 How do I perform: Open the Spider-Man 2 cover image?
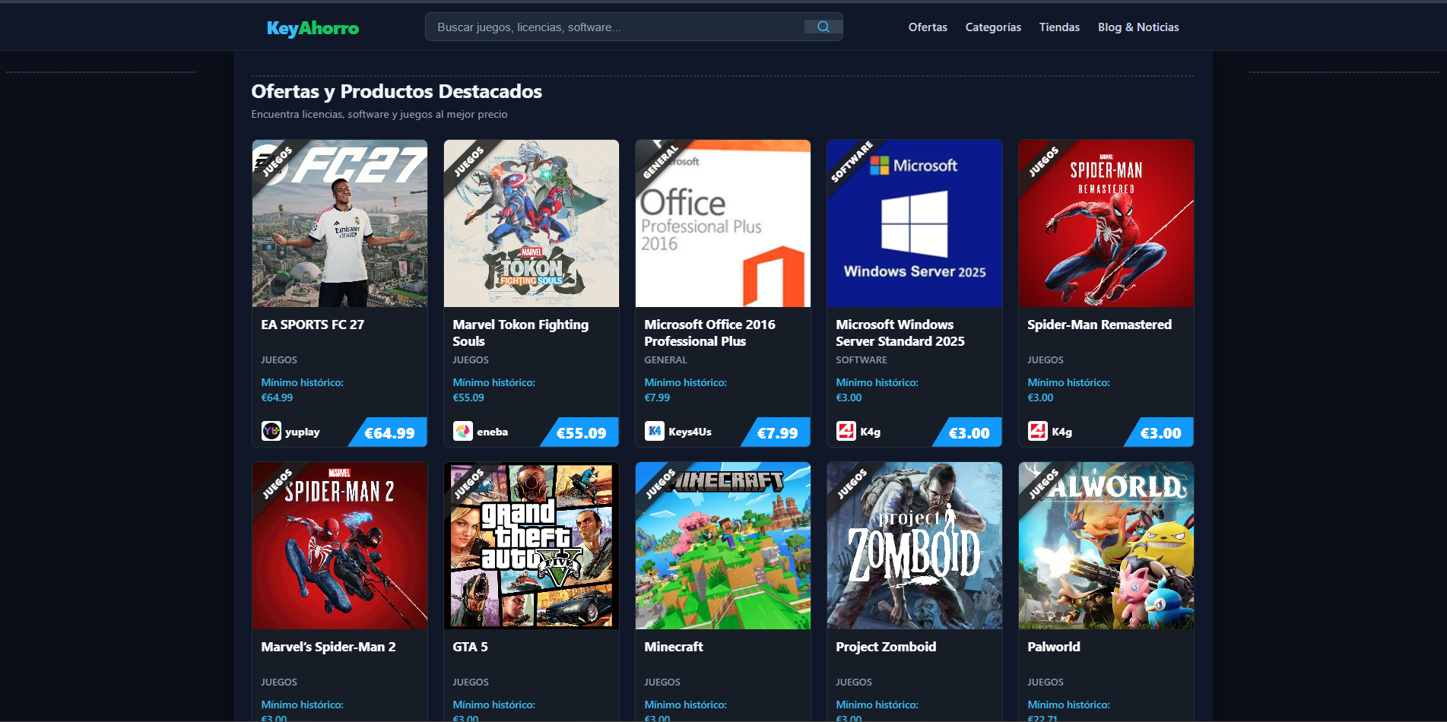(340, 546)
